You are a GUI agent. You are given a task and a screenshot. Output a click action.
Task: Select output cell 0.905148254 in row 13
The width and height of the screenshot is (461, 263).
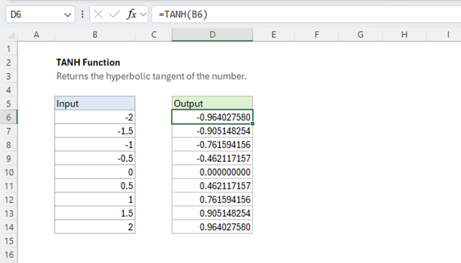(212, 214)
